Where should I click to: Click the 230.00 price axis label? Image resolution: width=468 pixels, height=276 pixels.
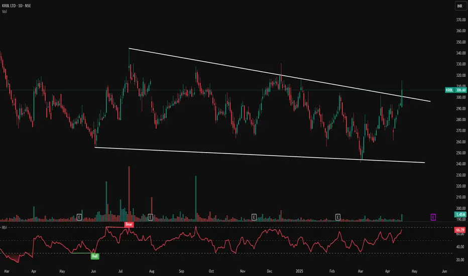(461, 175)
